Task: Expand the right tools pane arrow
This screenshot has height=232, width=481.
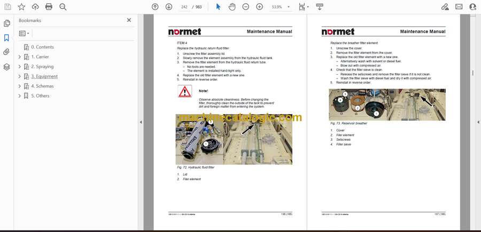Action: pos(478,122)
